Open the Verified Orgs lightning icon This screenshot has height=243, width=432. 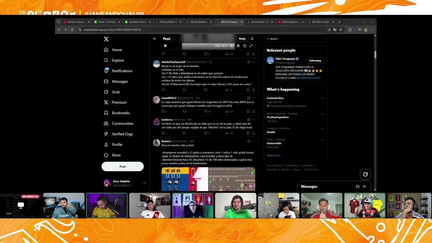pyautogui.click(x=106, y=134)
